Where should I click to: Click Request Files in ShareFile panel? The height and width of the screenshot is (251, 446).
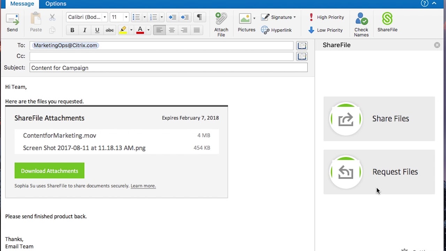click(379, 172)
